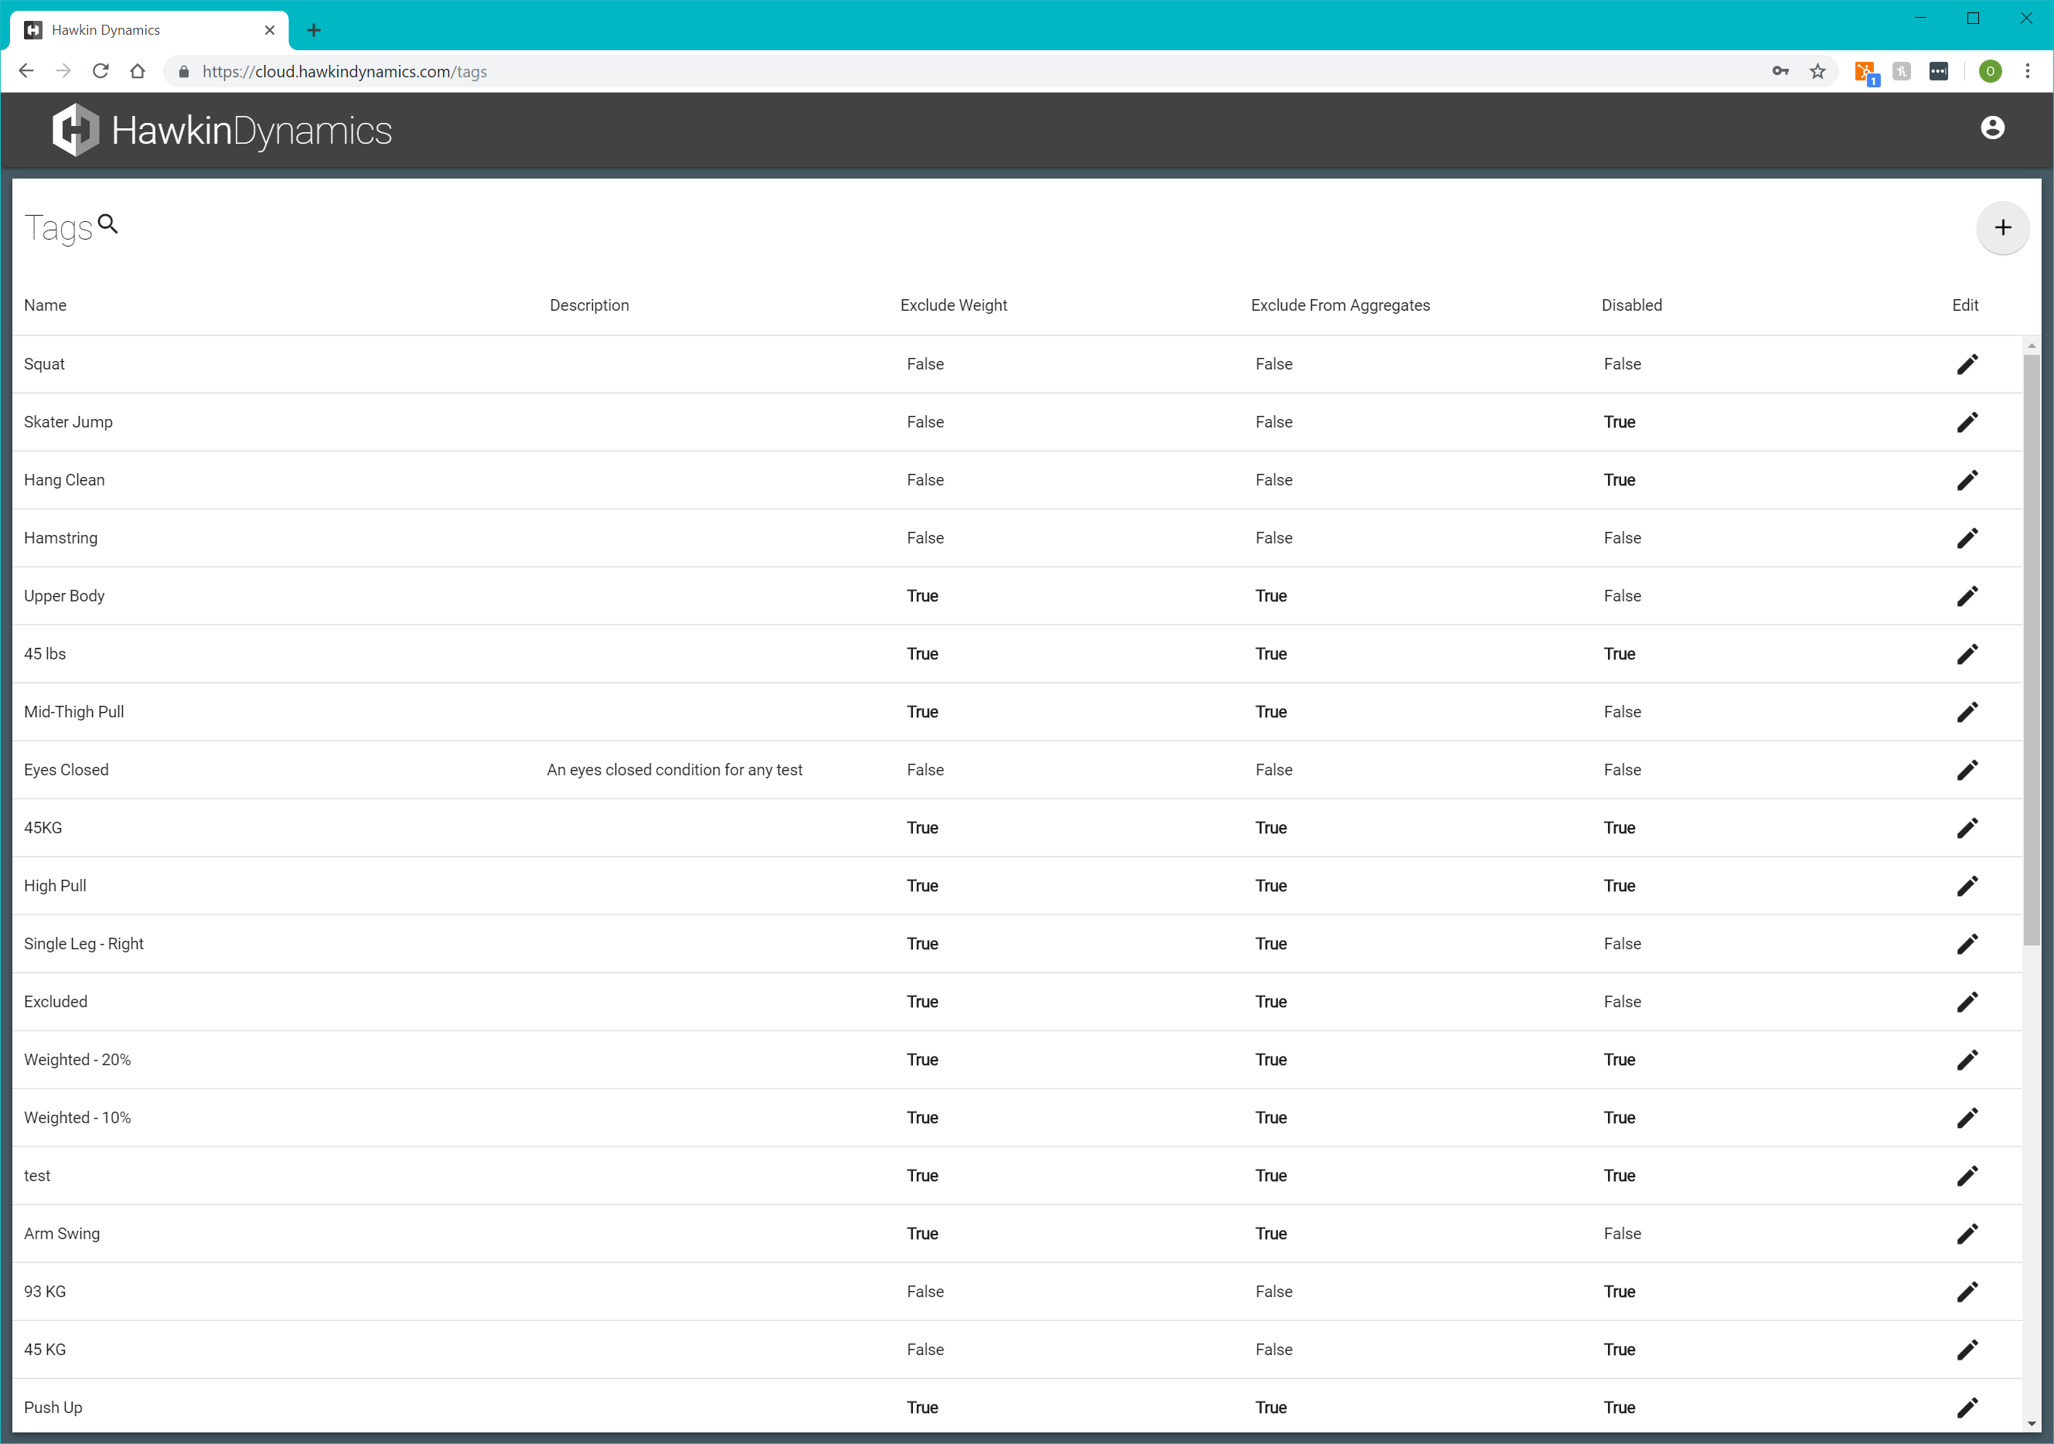2054x1444 pixels.
Task: View site security lock icon
Action: tap(183, 72)
